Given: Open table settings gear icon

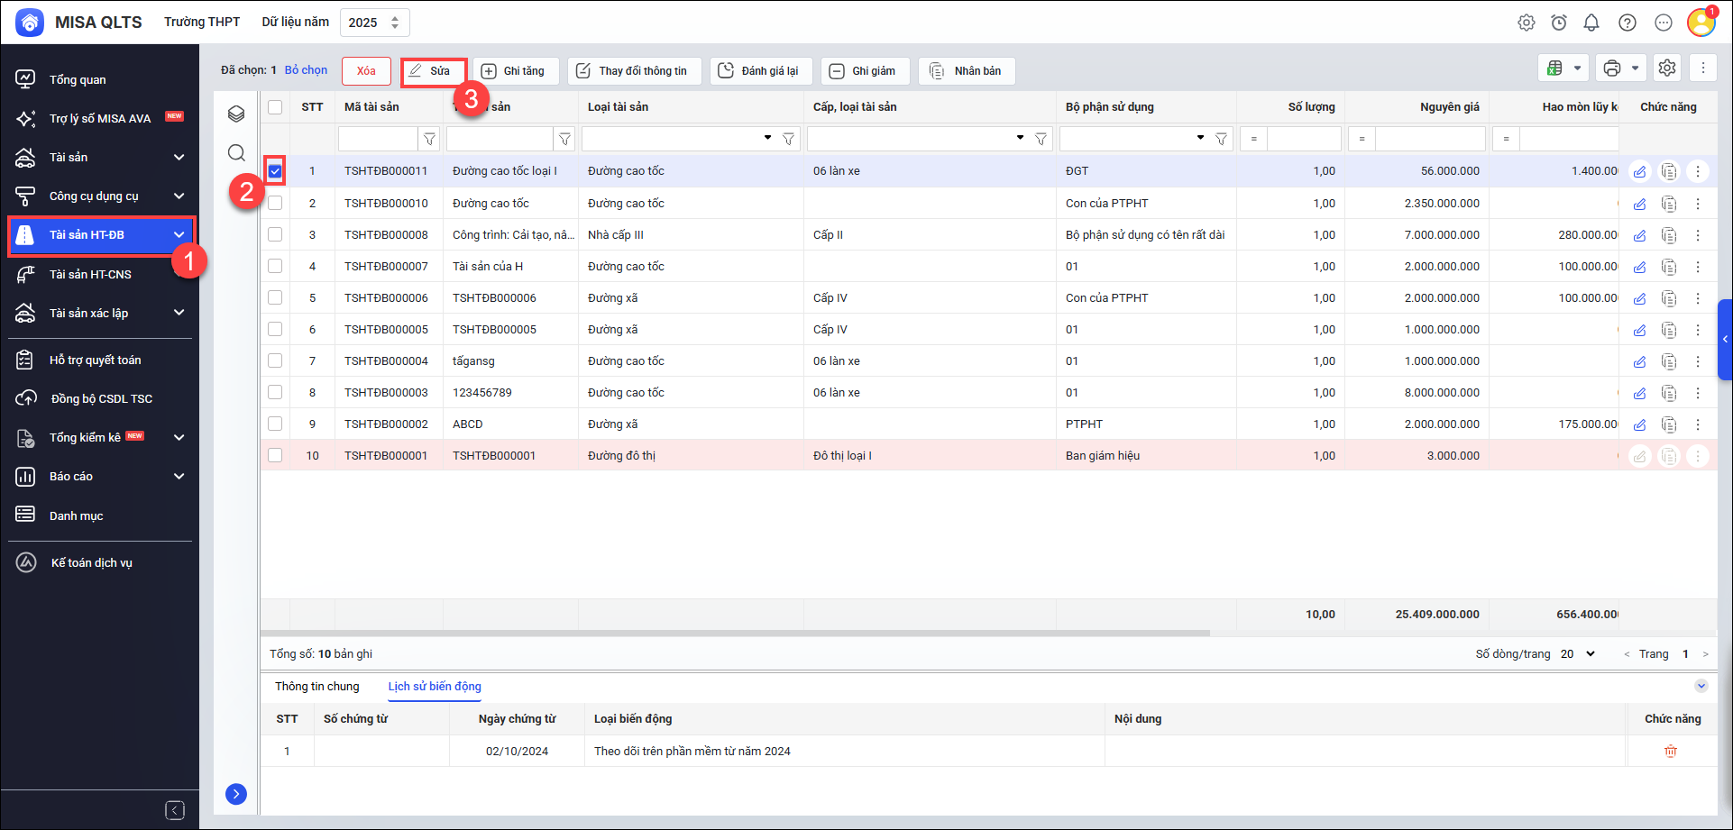Looking at the screenshot, I should [x=1667, y=68].
